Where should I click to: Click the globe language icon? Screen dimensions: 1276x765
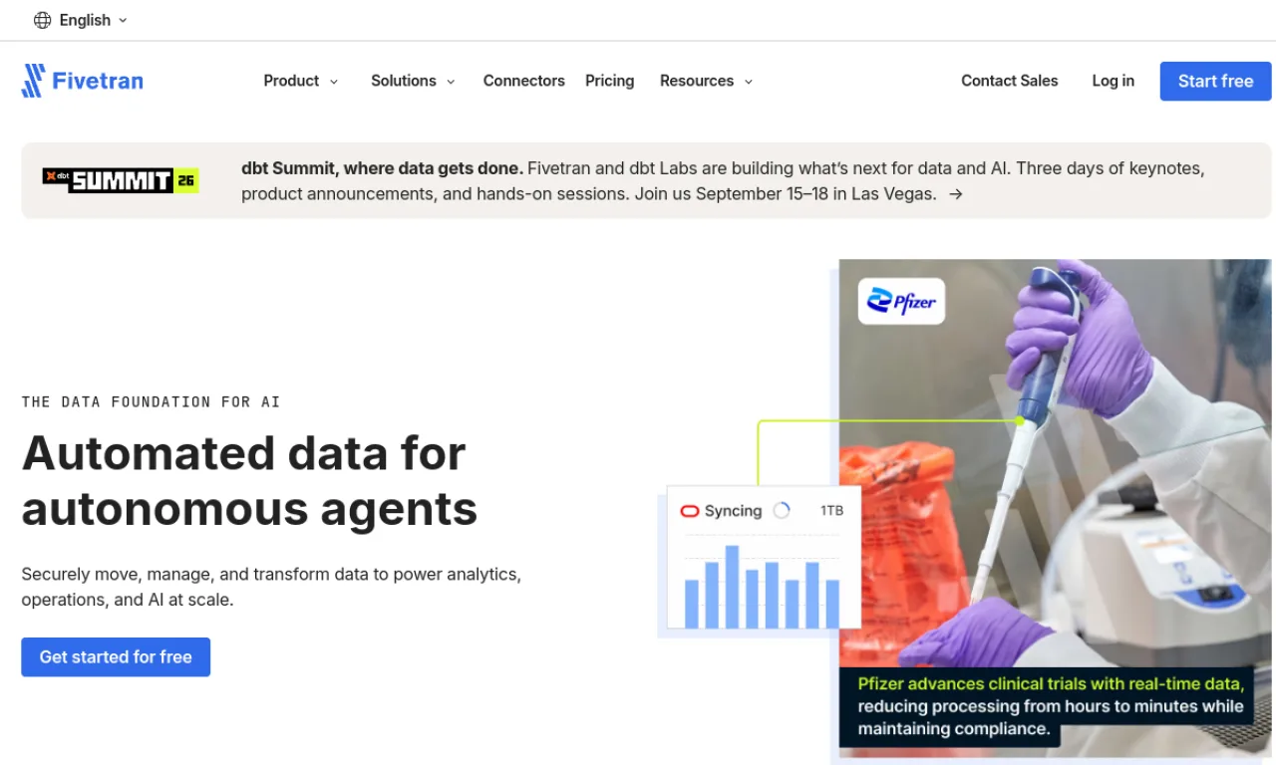tap(42, 20)
